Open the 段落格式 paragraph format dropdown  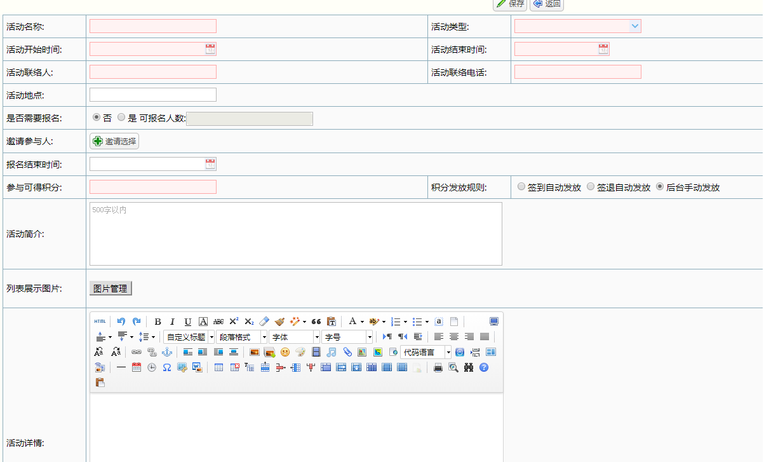264,337
